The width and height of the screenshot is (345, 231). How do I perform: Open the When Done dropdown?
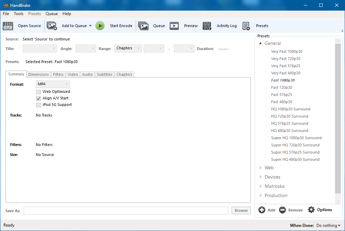(328, 226)
